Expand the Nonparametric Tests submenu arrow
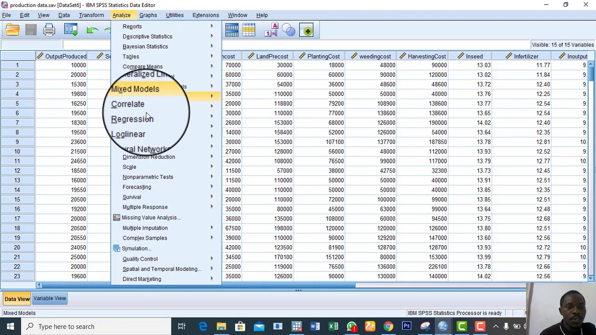This screenshot has width=596, height=335. click(212, 177)
